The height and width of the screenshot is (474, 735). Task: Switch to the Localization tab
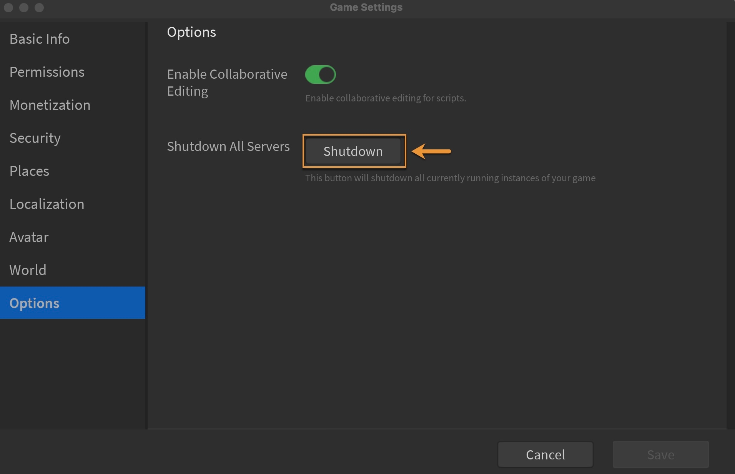point(47,204)
